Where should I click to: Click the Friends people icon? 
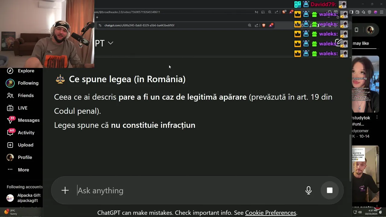10,96
